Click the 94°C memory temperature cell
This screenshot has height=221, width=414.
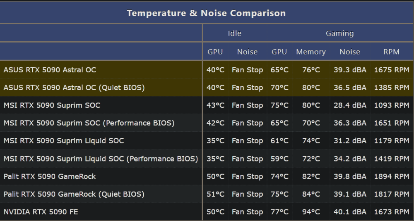click(x=311, y=212)
